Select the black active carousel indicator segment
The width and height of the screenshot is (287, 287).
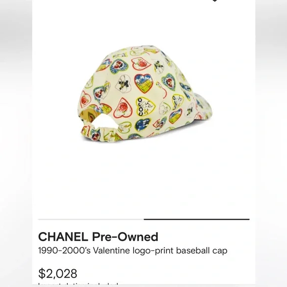pyautogui.click(x=196, y=219)
